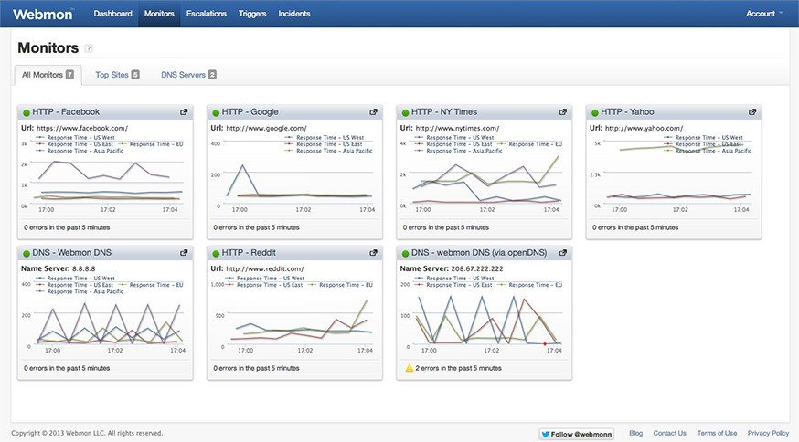
Task: Click the green status dot for Facebook
Action: click(x=27, y=113)
